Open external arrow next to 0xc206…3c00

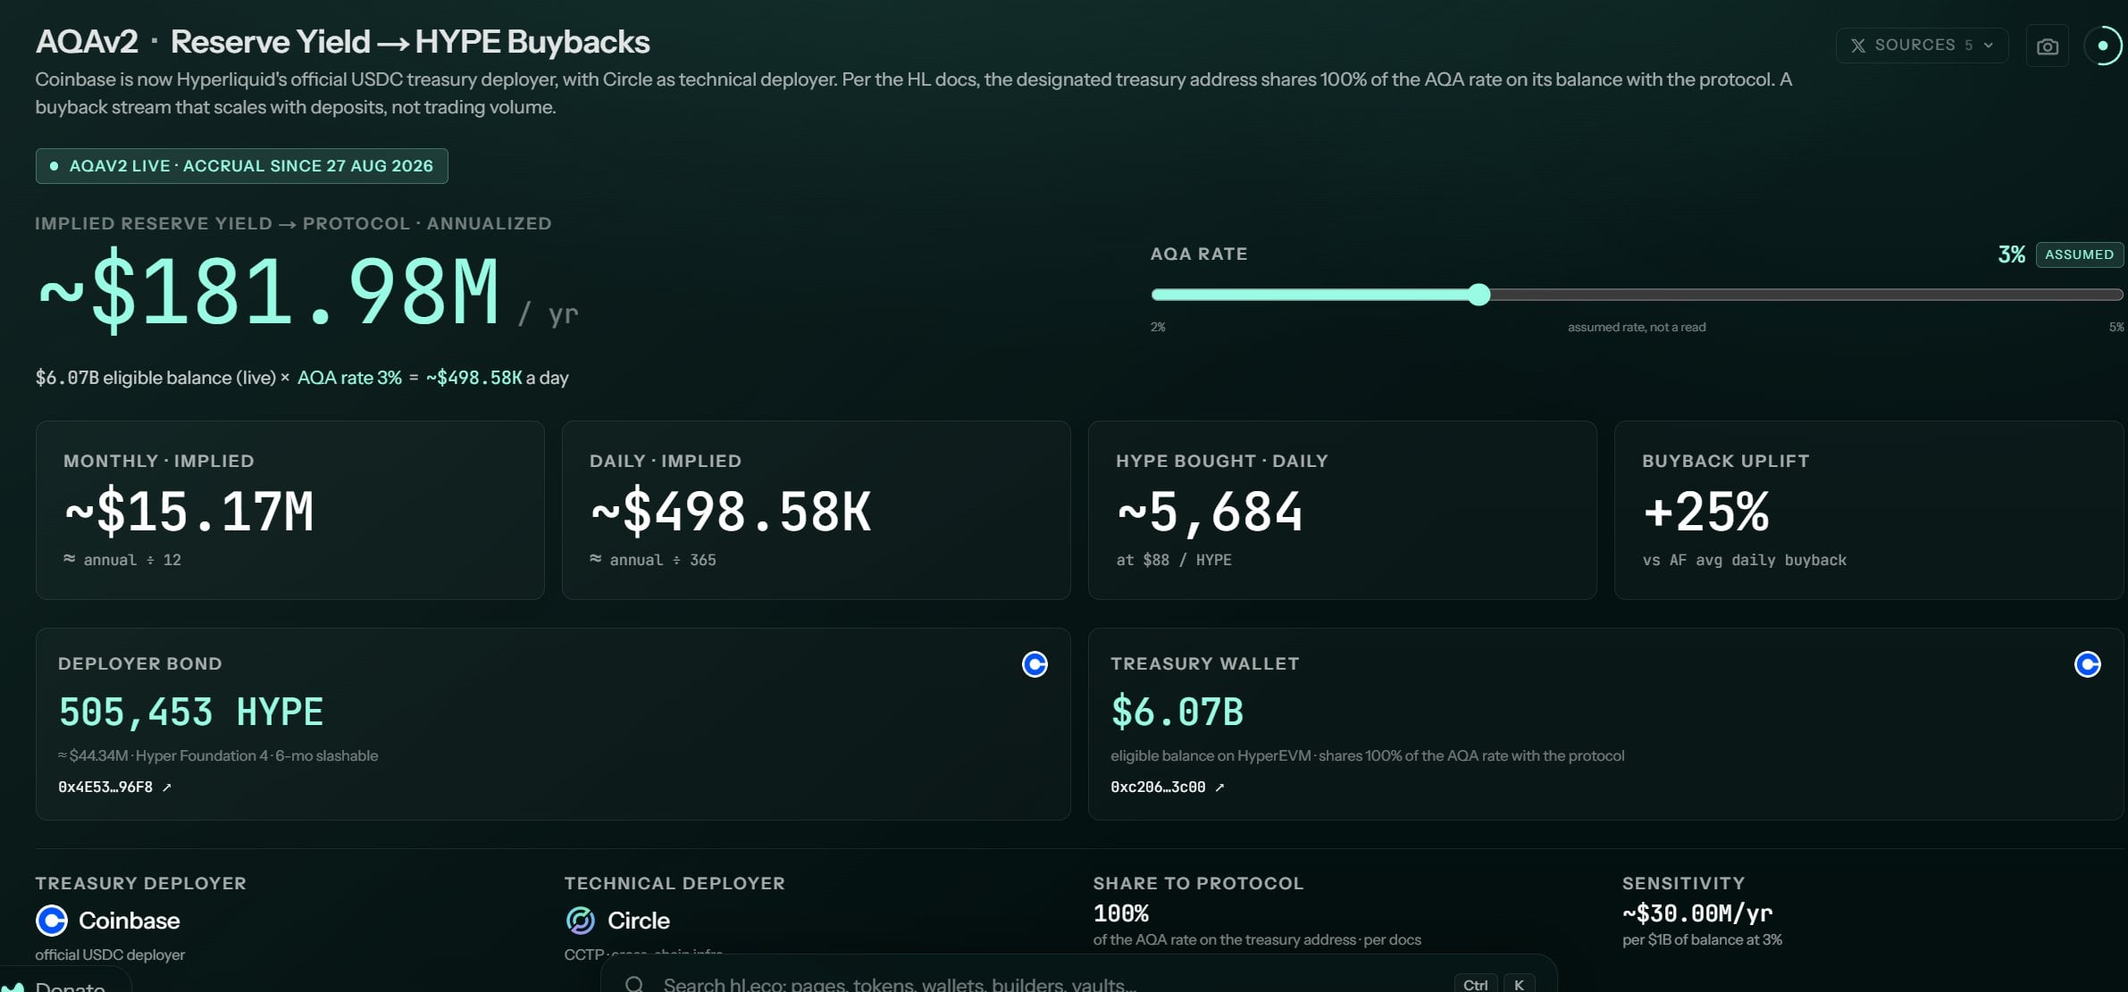tap(1219, 788)
